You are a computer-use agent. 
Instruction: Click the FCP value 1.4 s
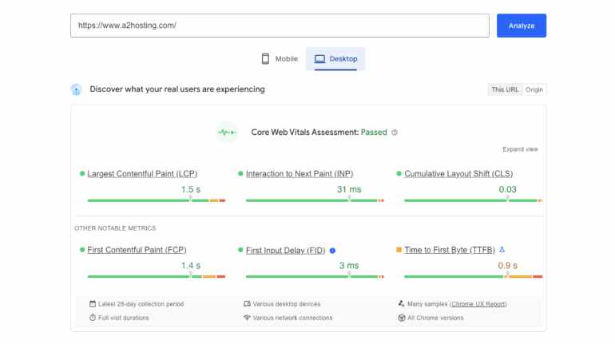coord(191,266)
